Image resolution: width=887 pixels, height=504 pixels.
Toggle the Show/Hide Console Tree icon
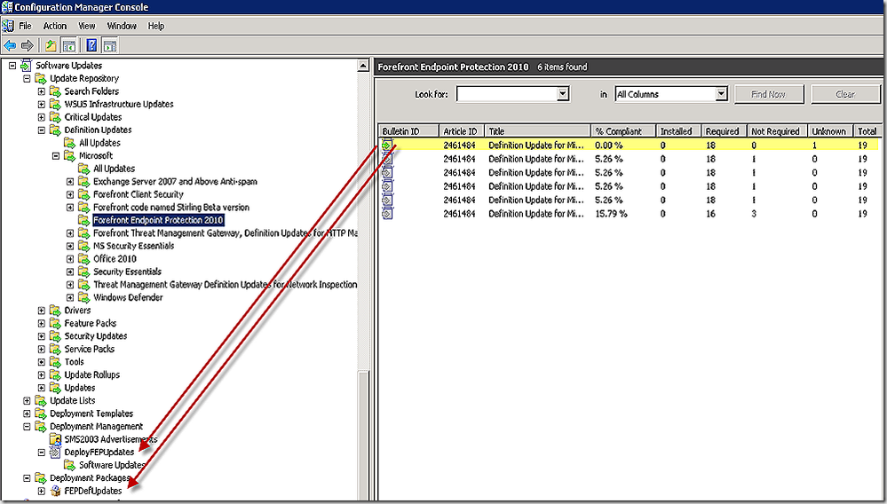69,45
